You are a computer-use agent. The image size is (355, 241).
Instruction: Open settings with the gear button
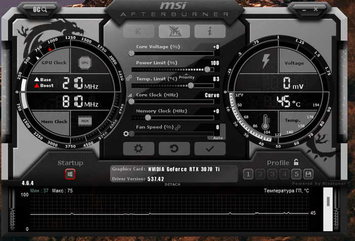(x=138, y=149)
